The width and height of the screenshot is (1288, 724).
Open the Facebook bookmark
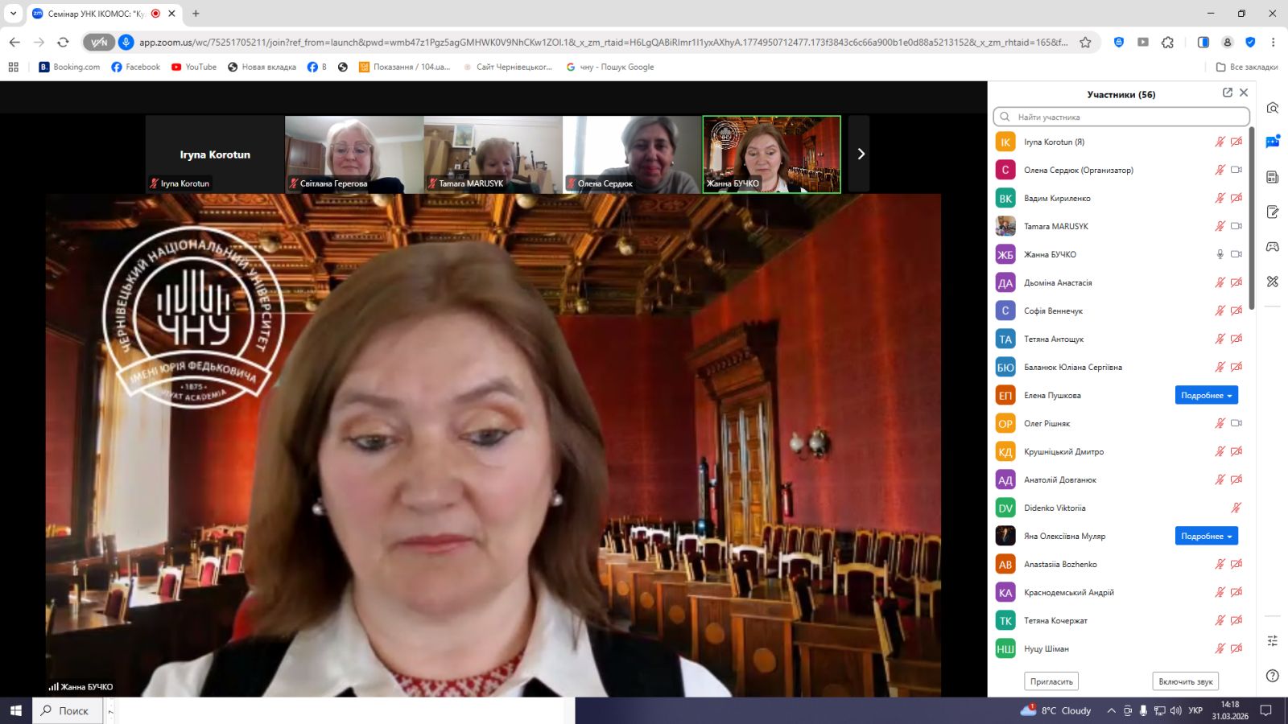point(135,67)
